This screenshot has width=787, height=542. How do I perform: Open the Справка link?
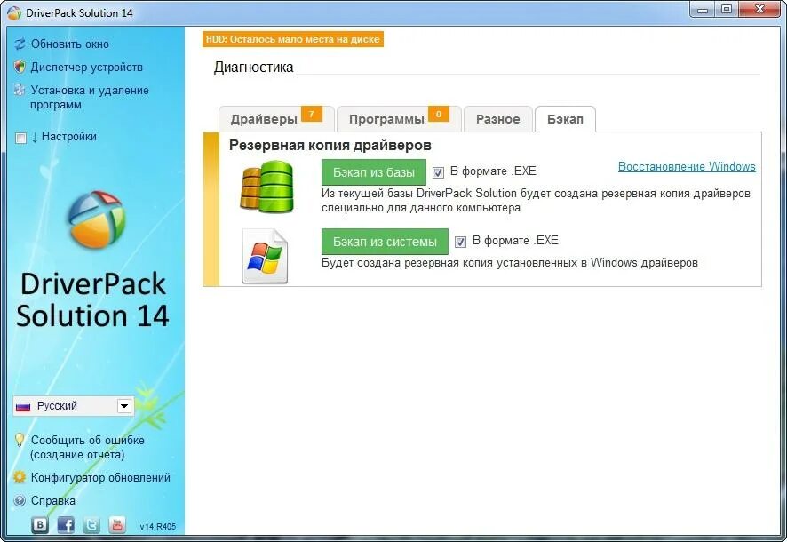53,500
